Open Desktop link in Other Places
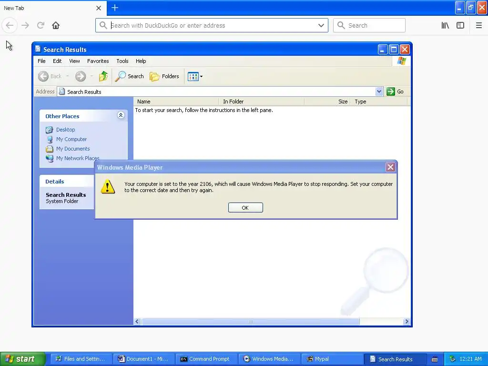Viewport: 488px width, 366px height. [65, 130]
